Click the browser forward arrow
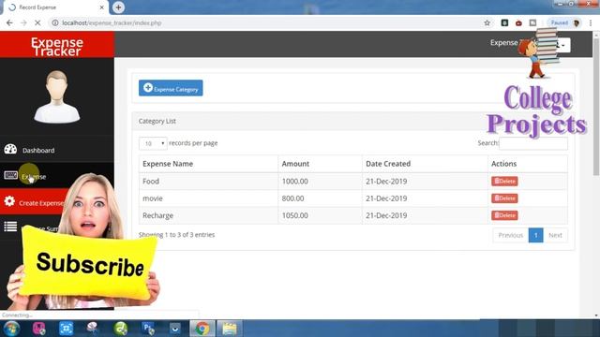This screenshot has height=337, width=600. [23, 22]
